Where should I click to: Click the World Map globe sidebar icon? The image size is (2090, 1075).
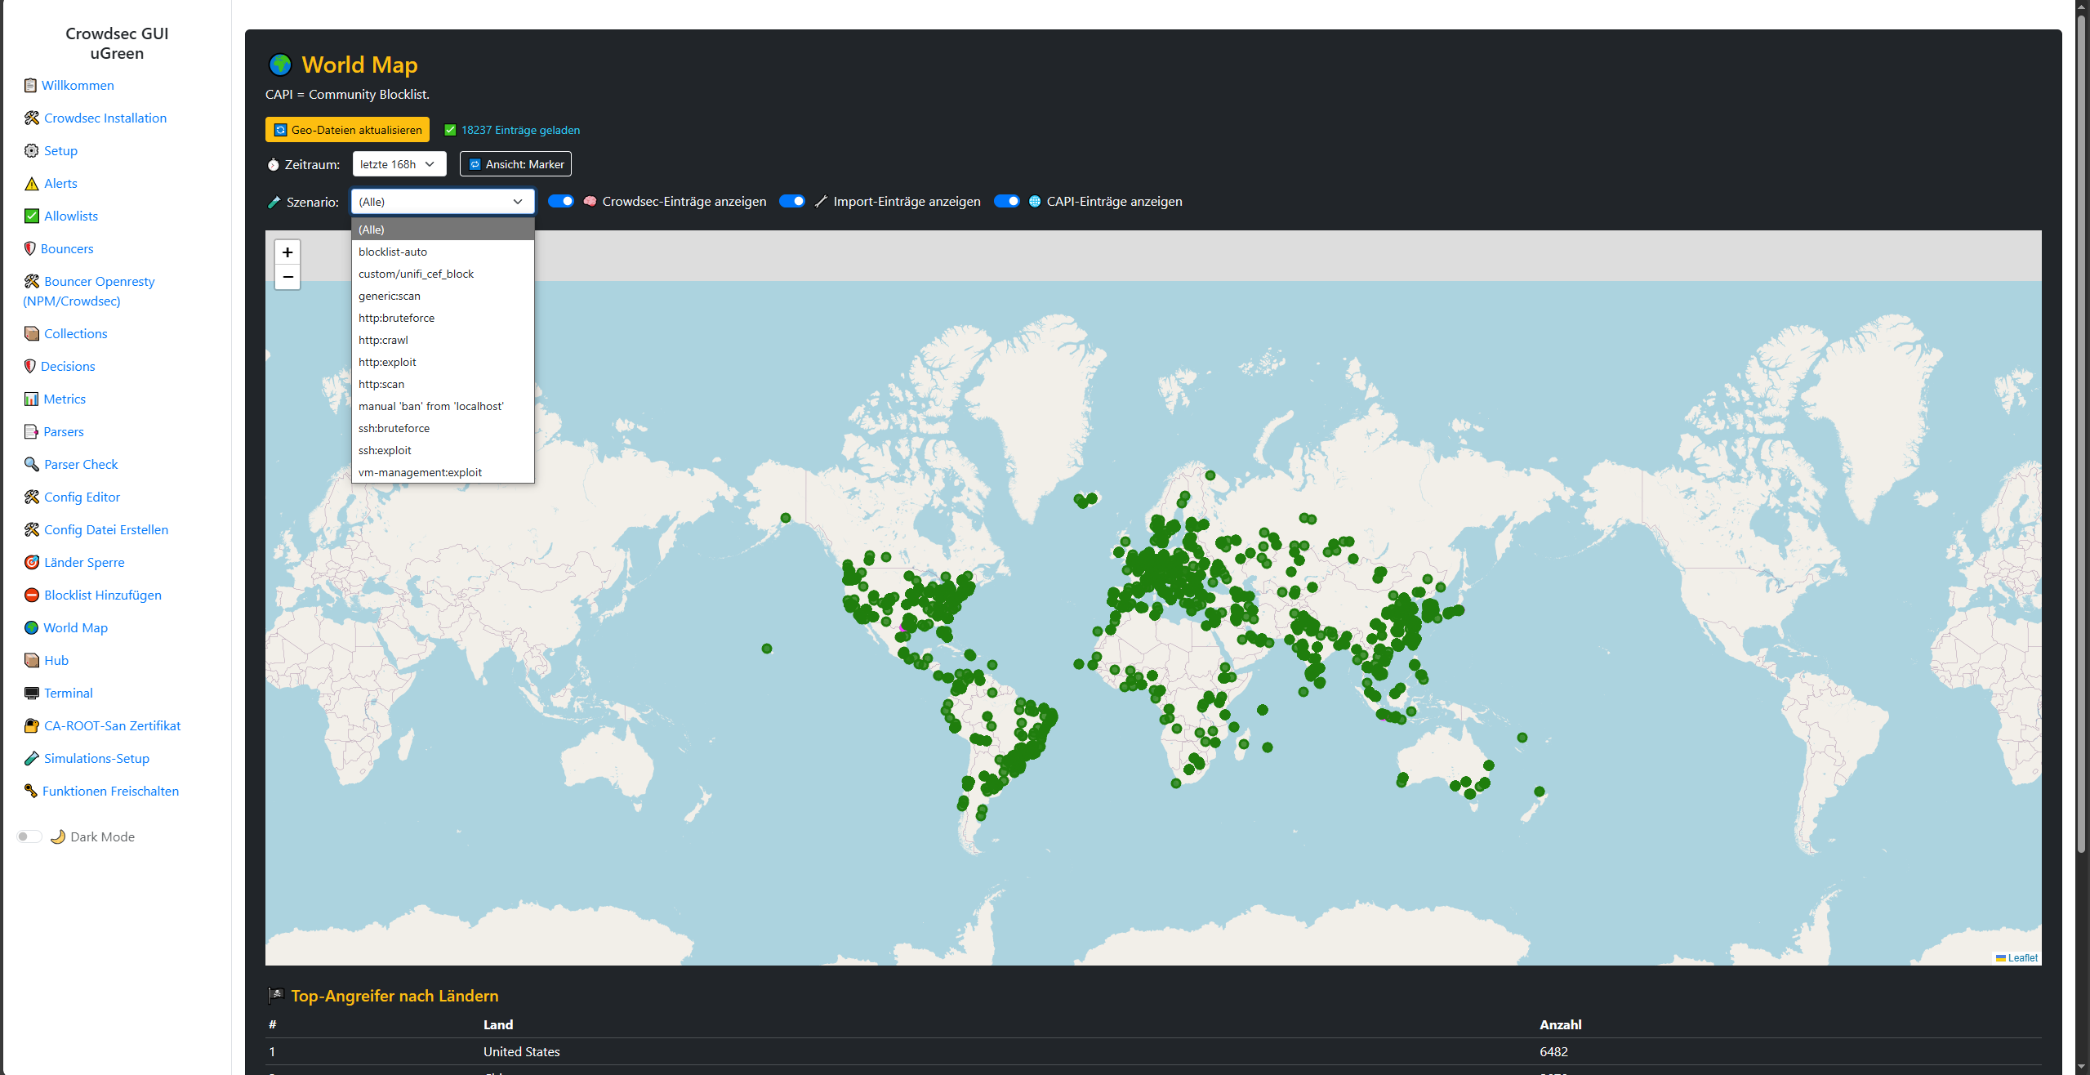tap(31, 628)
